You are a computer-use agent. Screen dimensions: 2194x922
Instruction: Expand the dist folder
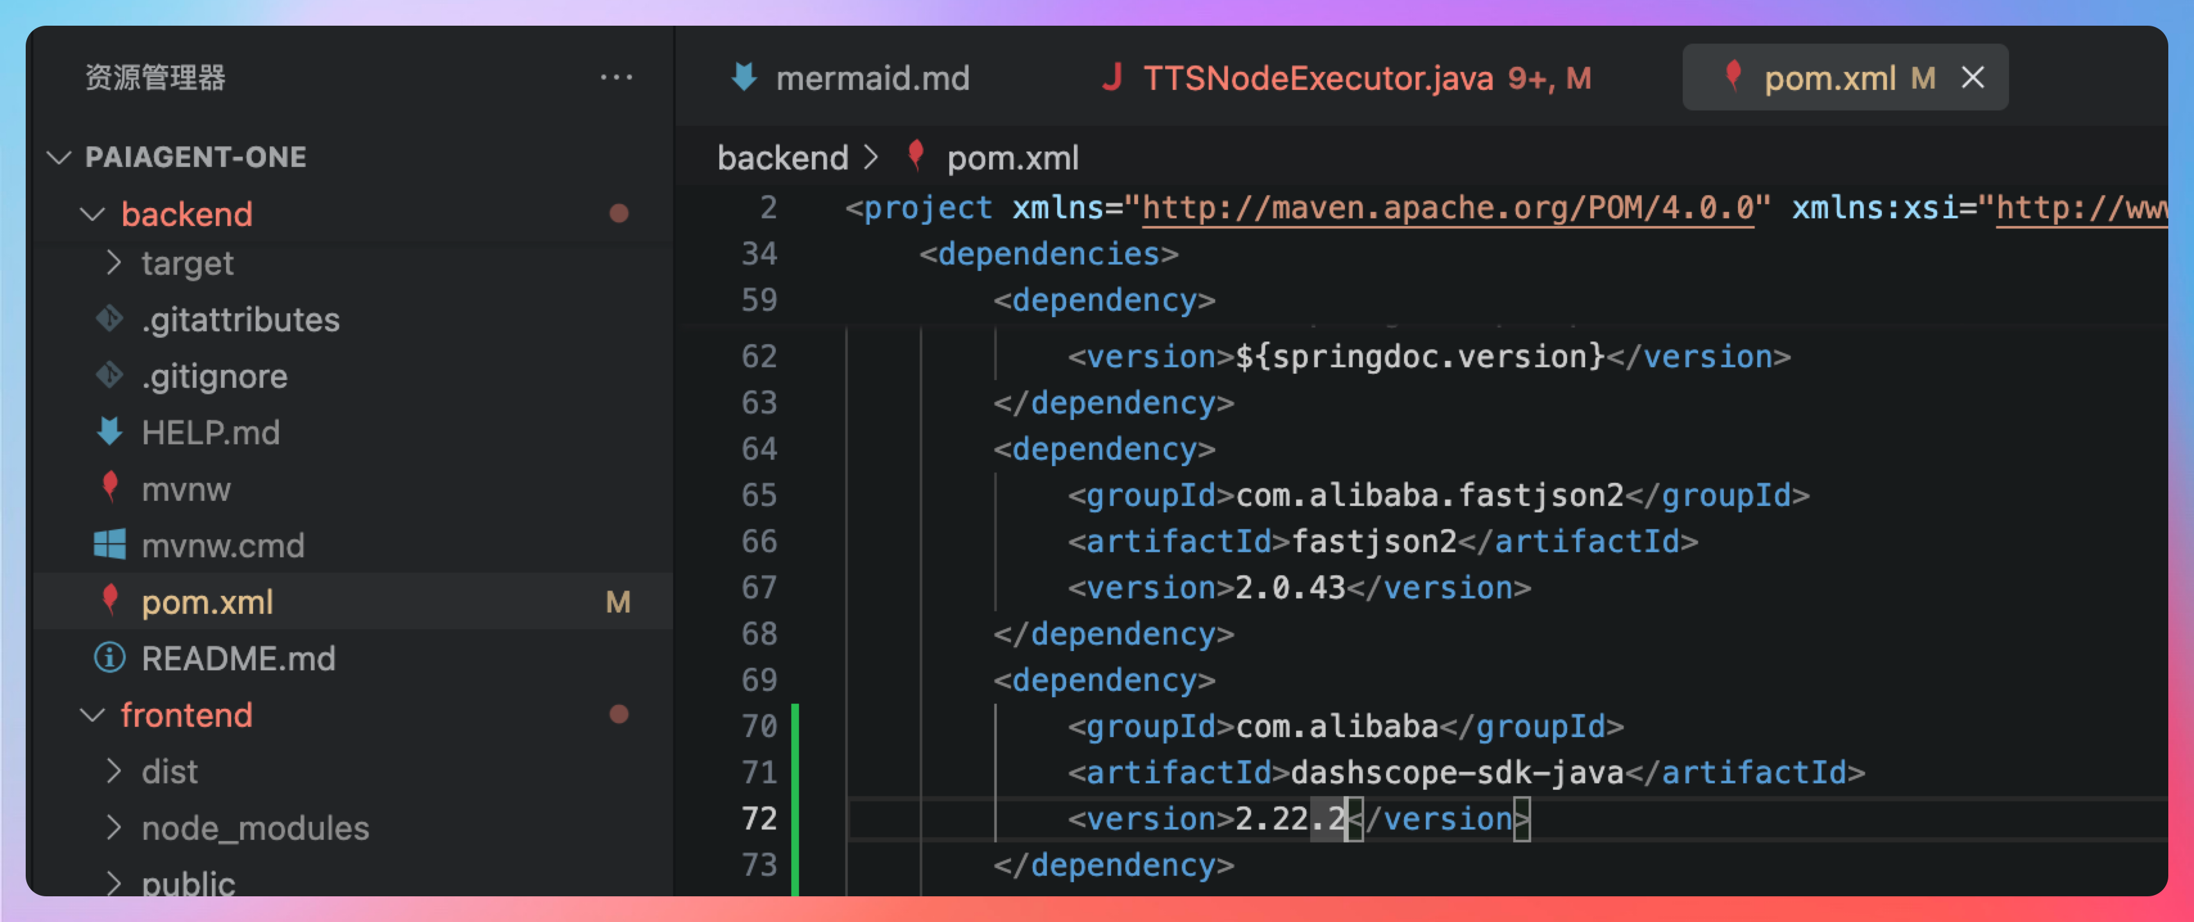click(113, 771)
